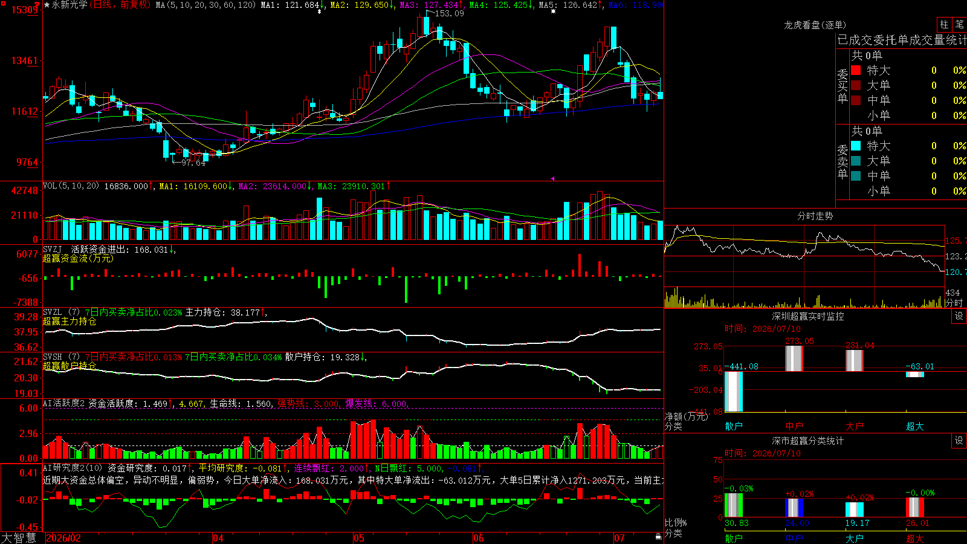
Task: Select the 04 month marker on the timeline
Action: pyautogui.click(x=218, y=538)
